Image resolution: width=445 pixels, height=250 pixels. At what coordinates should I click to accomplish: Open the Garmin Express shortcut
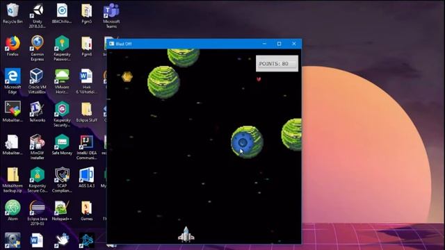click(37, 48)
